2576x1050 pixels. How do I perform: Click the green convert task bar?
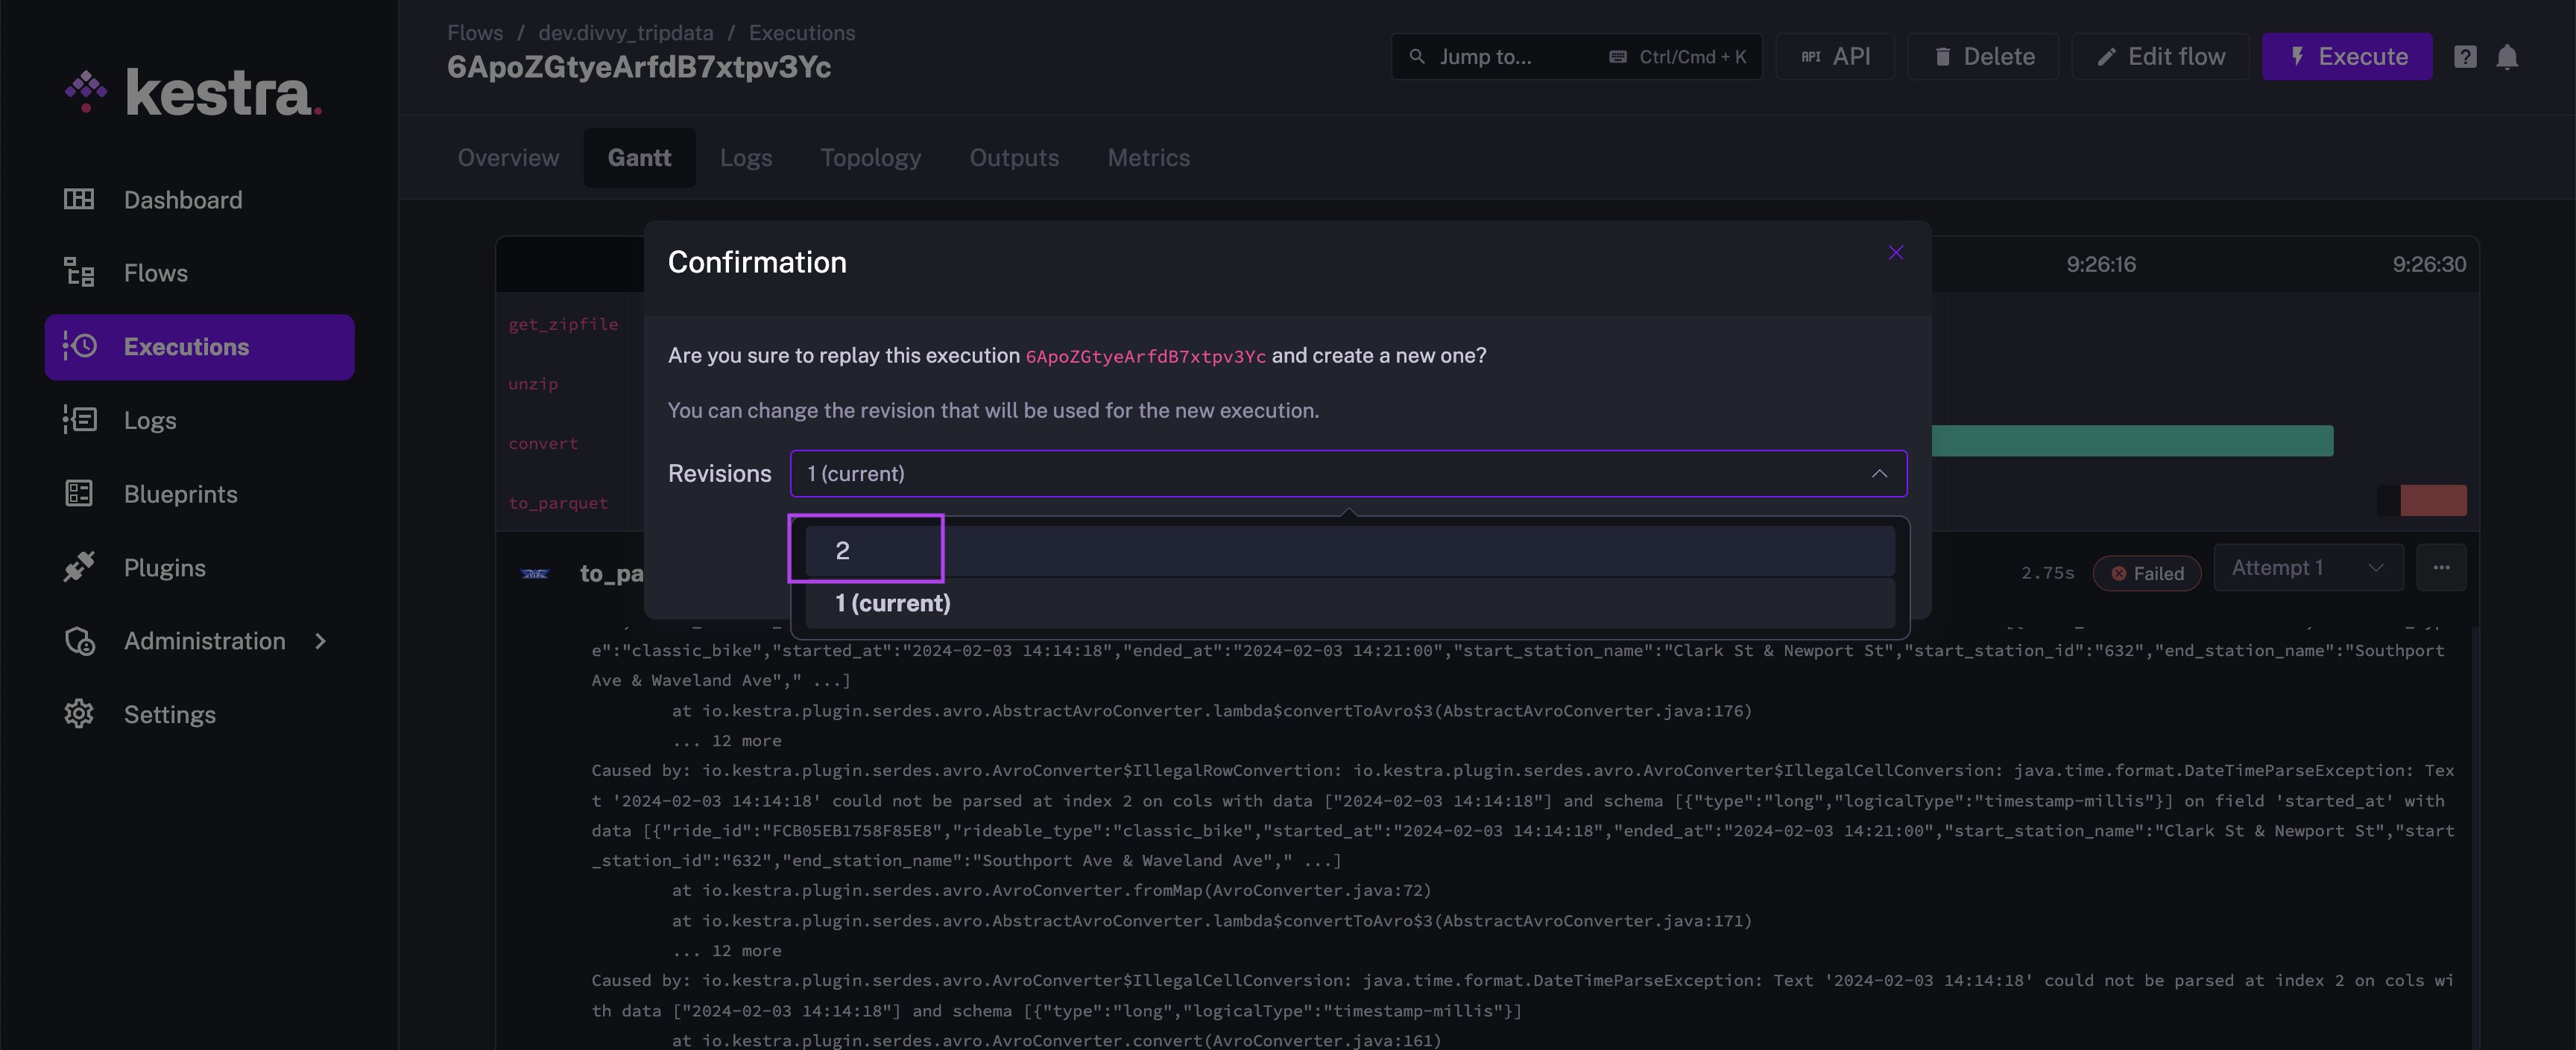tap(2131, 441)
